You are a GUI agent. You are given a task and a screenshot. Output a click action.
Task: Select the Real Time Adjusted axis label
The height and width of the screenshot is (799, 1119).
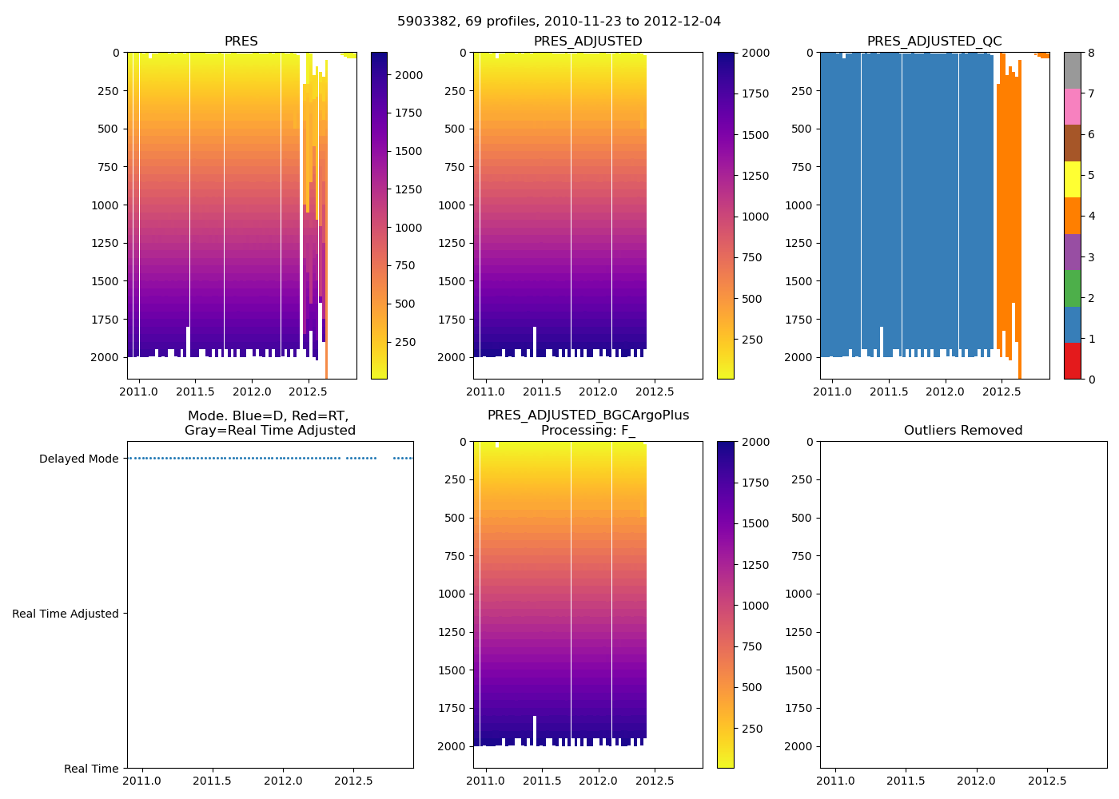(x=65, y=614)
